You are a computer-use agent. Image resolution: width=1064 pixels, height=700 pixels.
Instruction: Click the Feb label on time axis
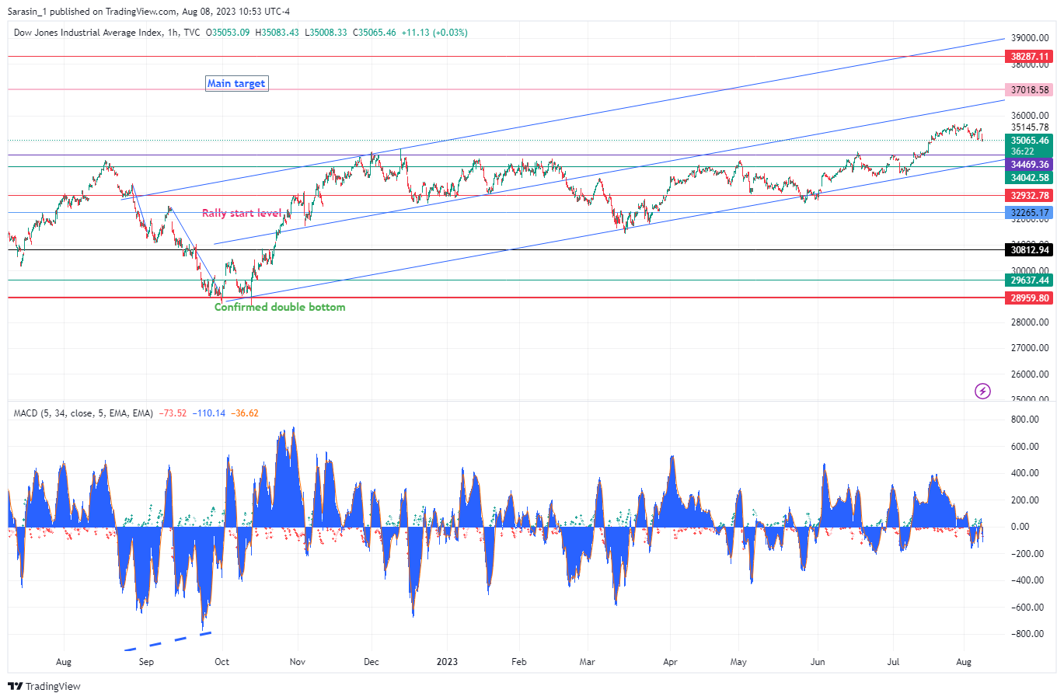[x=519, y=662]
